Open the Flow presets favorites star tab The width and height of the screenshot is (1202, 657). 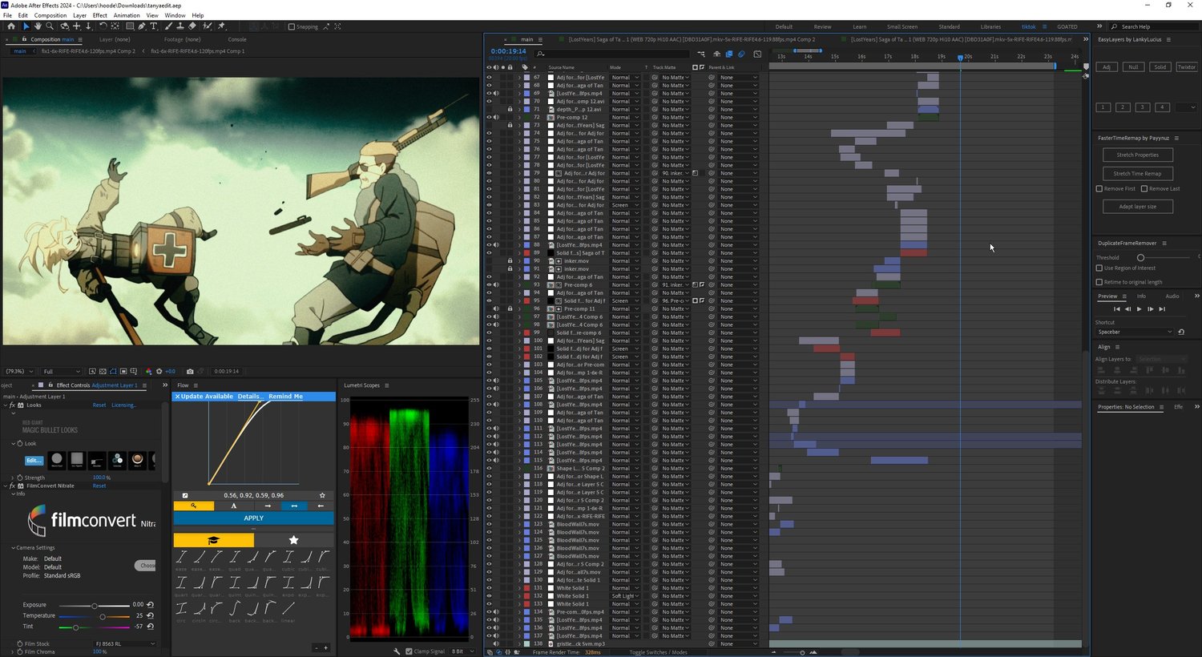click(293, 540)
